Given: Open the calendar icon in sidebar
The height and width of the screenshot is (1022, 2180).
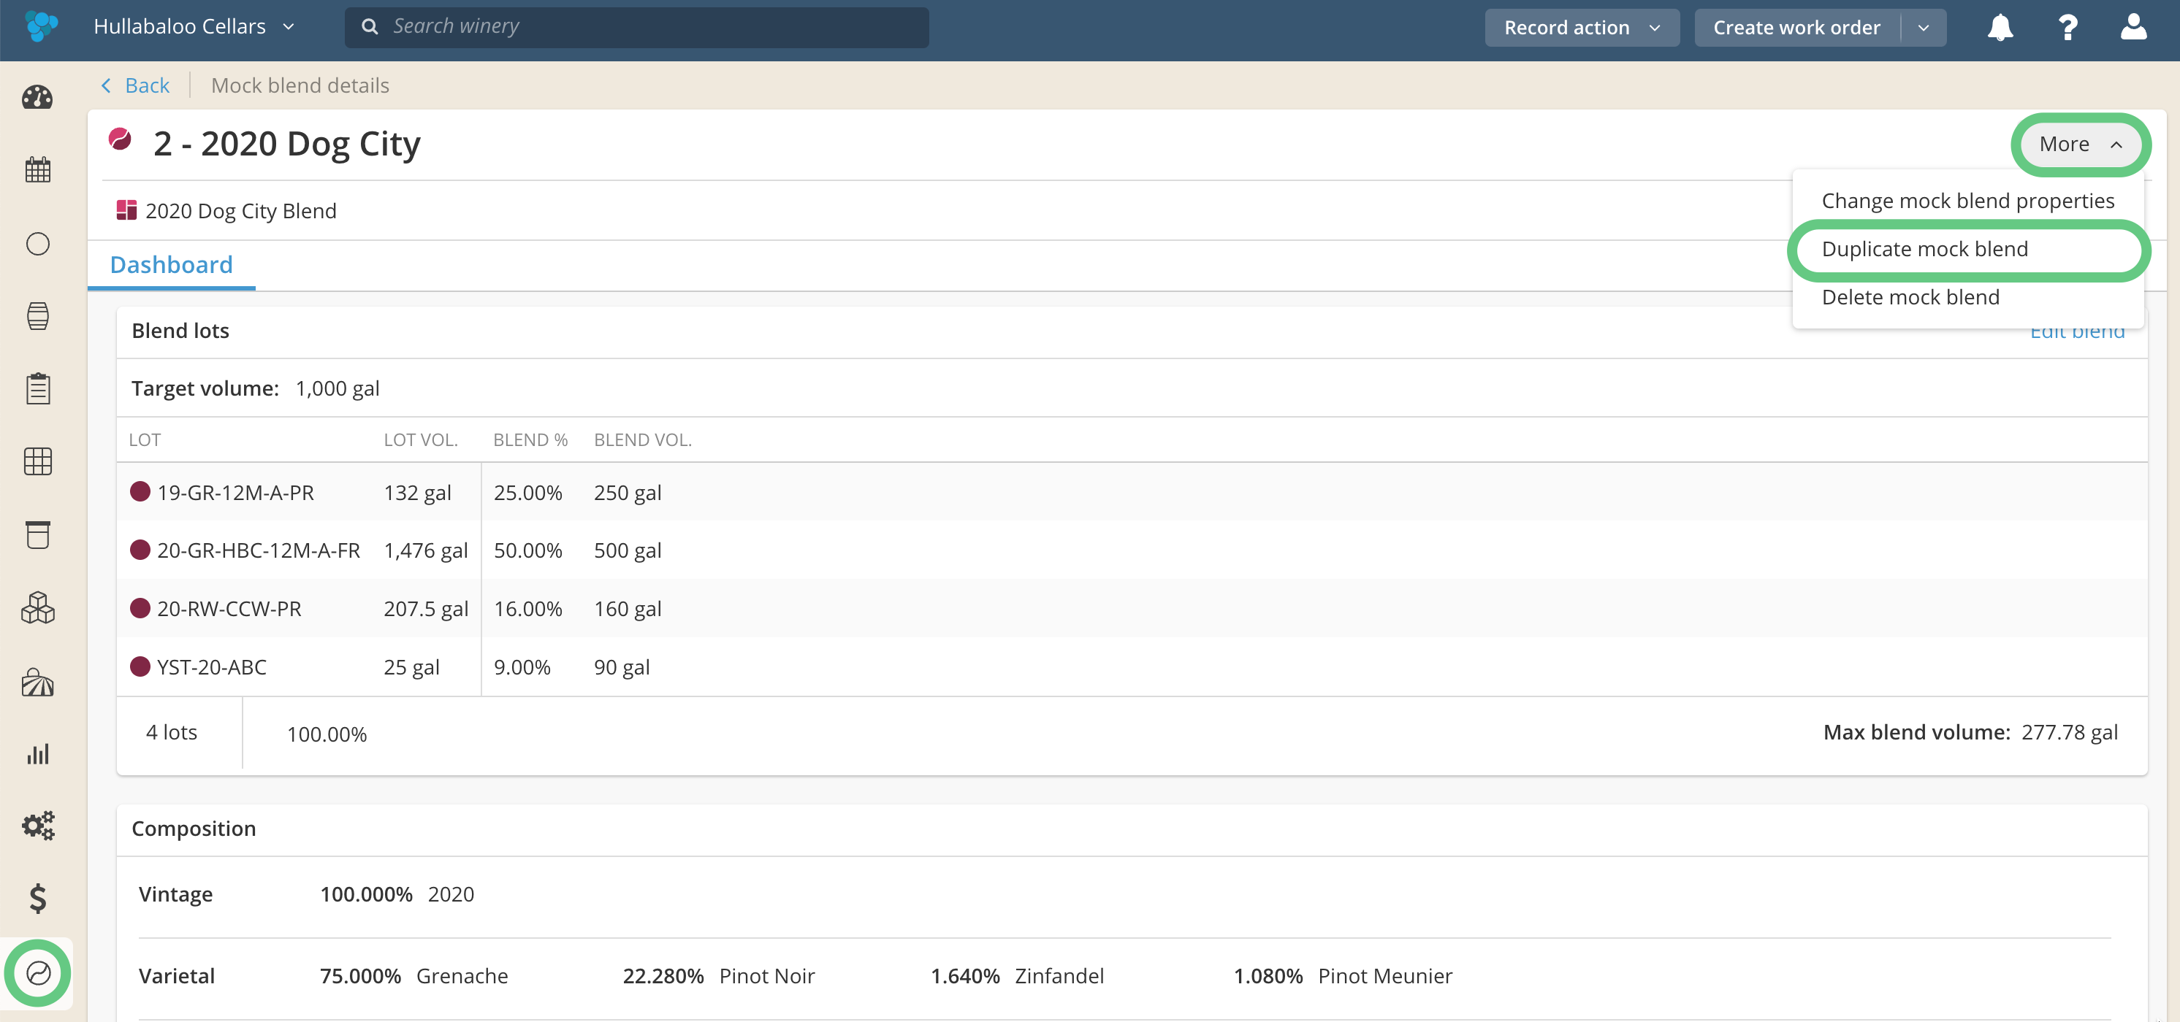Looking at the screenshot, I should coord(37,170).
